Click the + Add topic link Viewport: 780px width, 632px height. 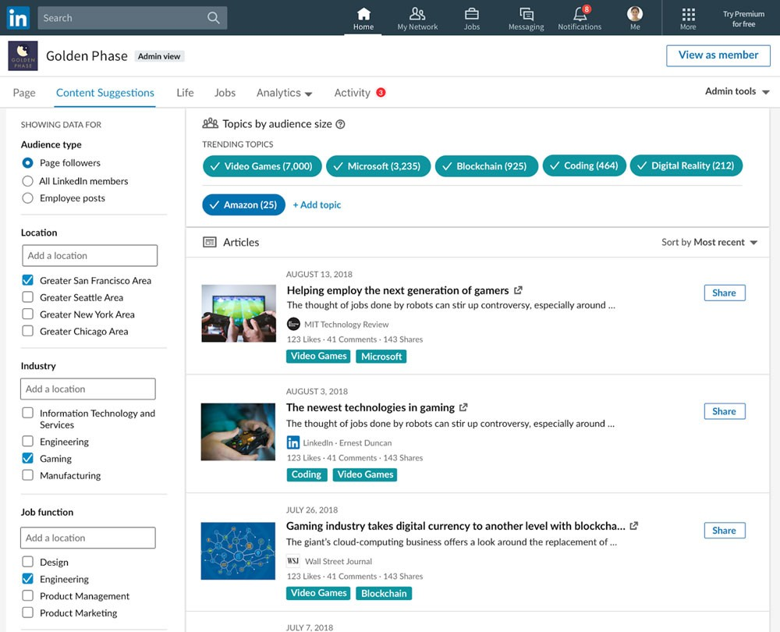click(317, 205)
